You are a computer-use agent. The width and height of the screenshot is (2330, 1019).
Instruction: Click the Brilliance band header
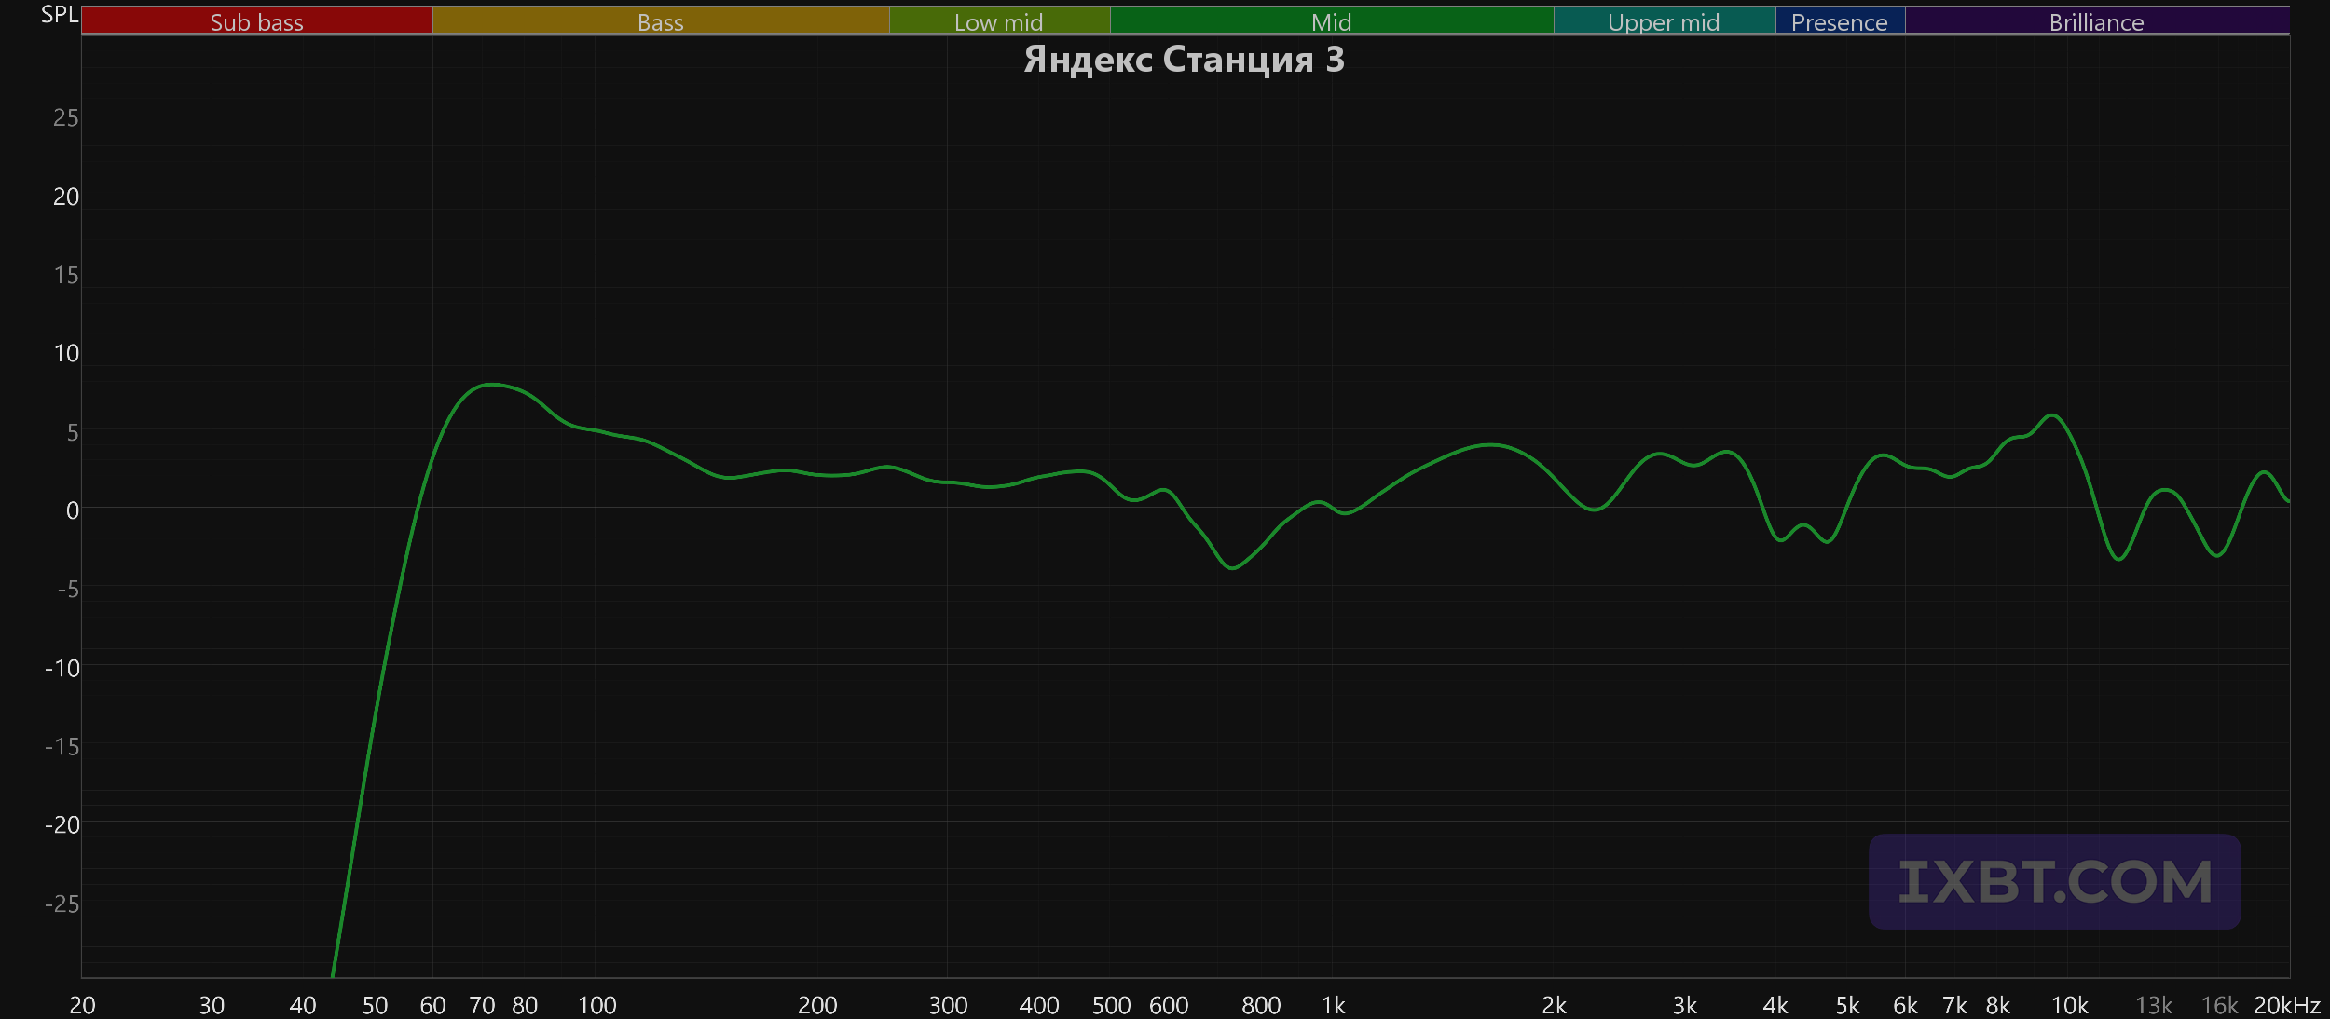pos(2097,20)
